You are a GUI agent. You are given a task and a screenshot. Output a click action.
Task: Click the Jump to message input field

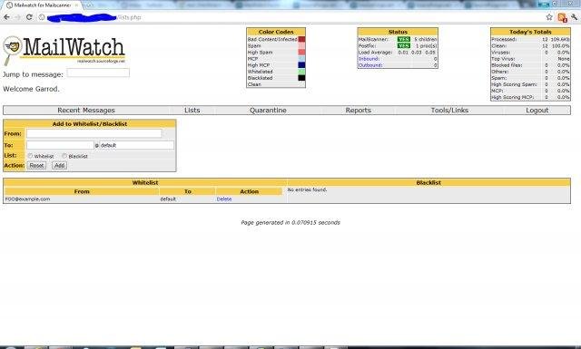click(x=98, y=73)
